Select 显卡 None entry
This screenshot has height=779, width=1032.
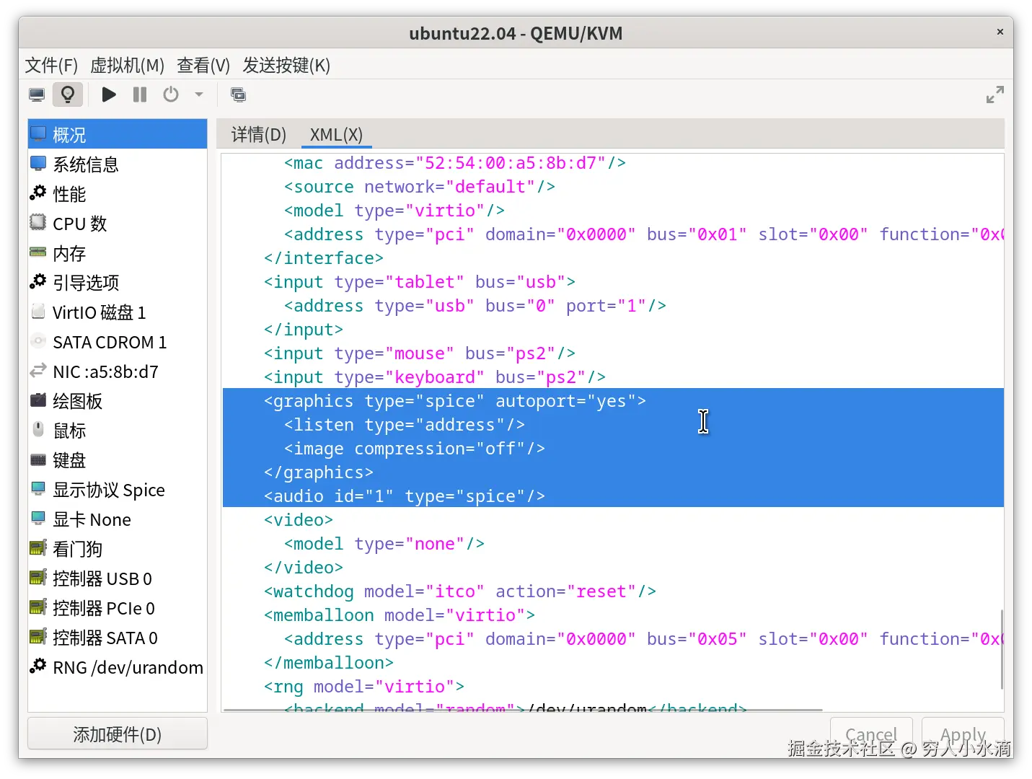coord(118,519)
